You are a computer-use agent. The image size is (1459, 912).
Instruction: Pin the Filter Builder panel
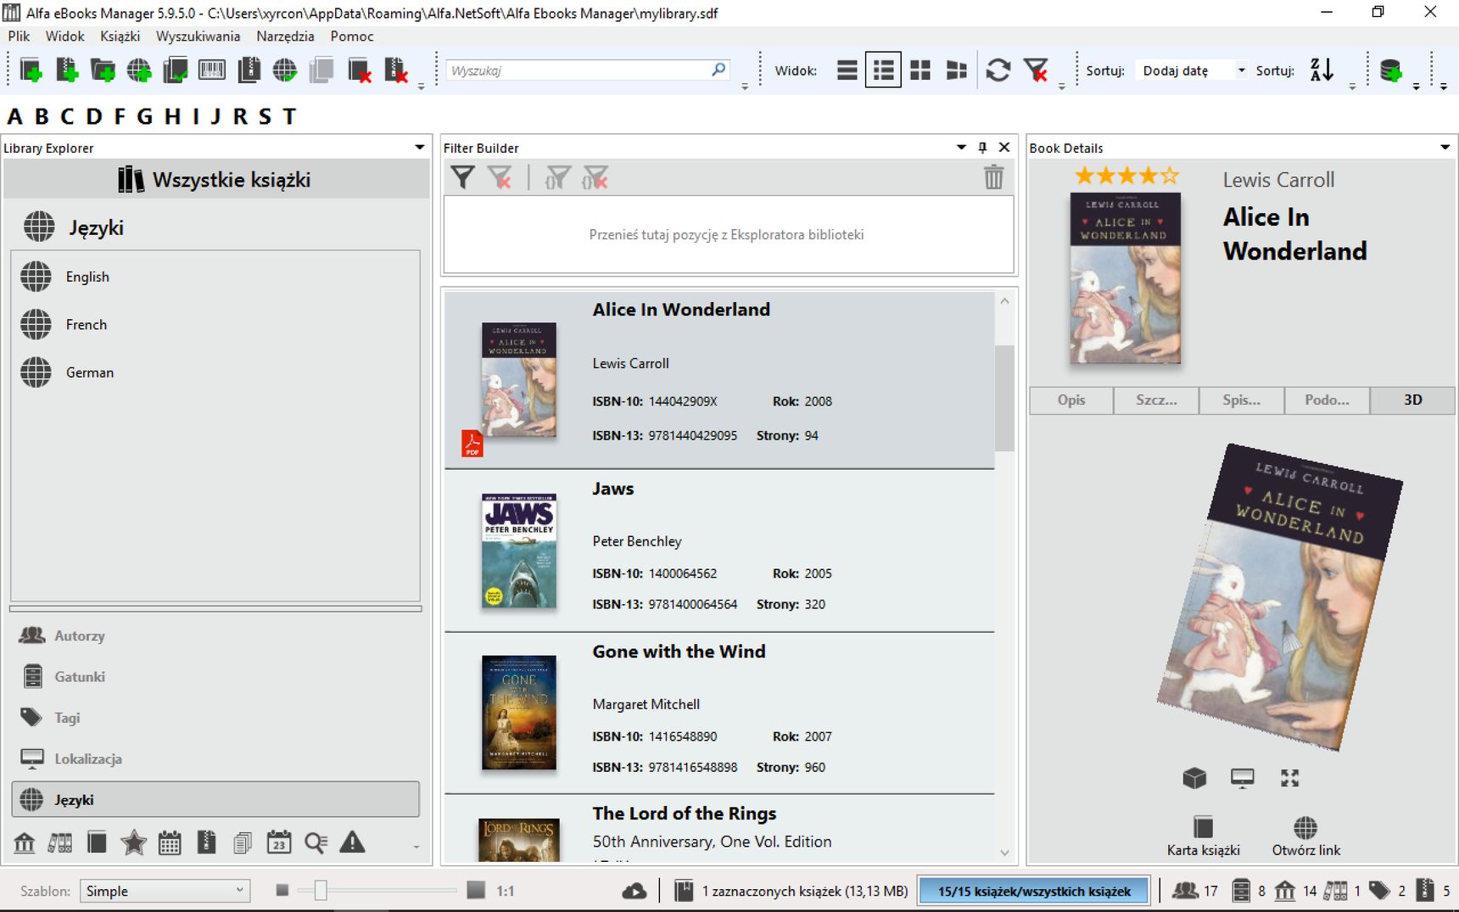pos(982,148)
